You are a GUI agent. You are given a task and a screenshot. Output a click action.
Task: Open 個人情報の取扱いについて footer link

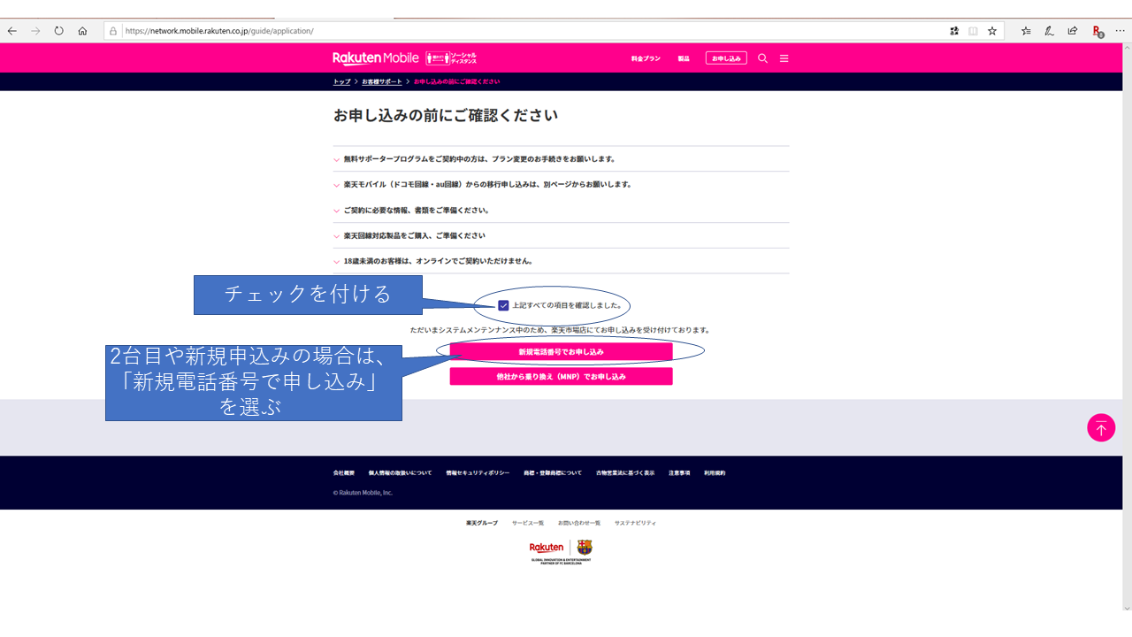[x=400, y=473]
